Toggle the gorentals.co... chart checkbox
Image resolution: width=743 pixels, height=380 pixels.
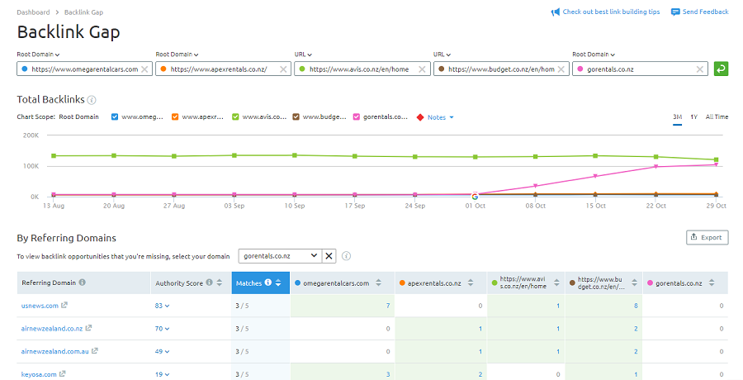[x=357, y=116]
